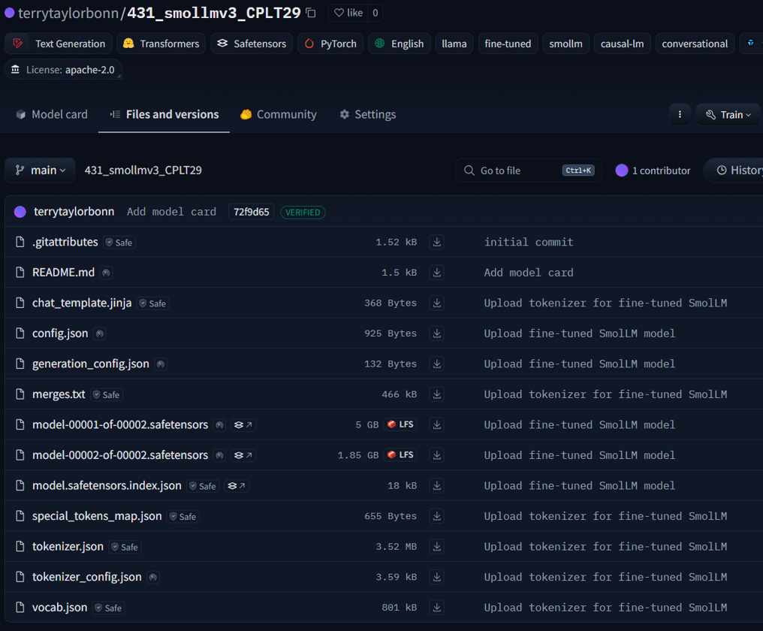Open the Community tab
The width and height of the screenshot is (763, 631).
pos(279,114)
